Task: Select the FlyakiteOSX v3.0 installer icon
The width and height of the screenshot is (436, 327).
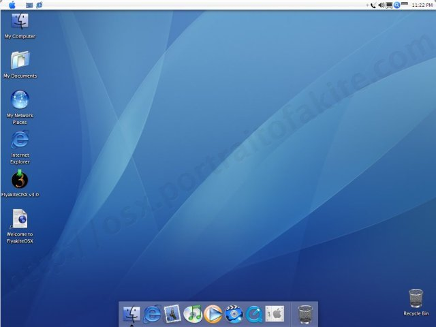Action: pos(20,179)
